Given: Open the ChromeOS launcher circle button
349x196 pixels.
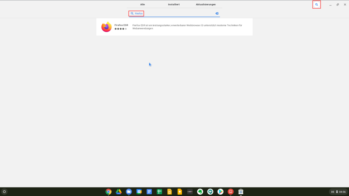Looking at the screenshot, I should [4, 192].
